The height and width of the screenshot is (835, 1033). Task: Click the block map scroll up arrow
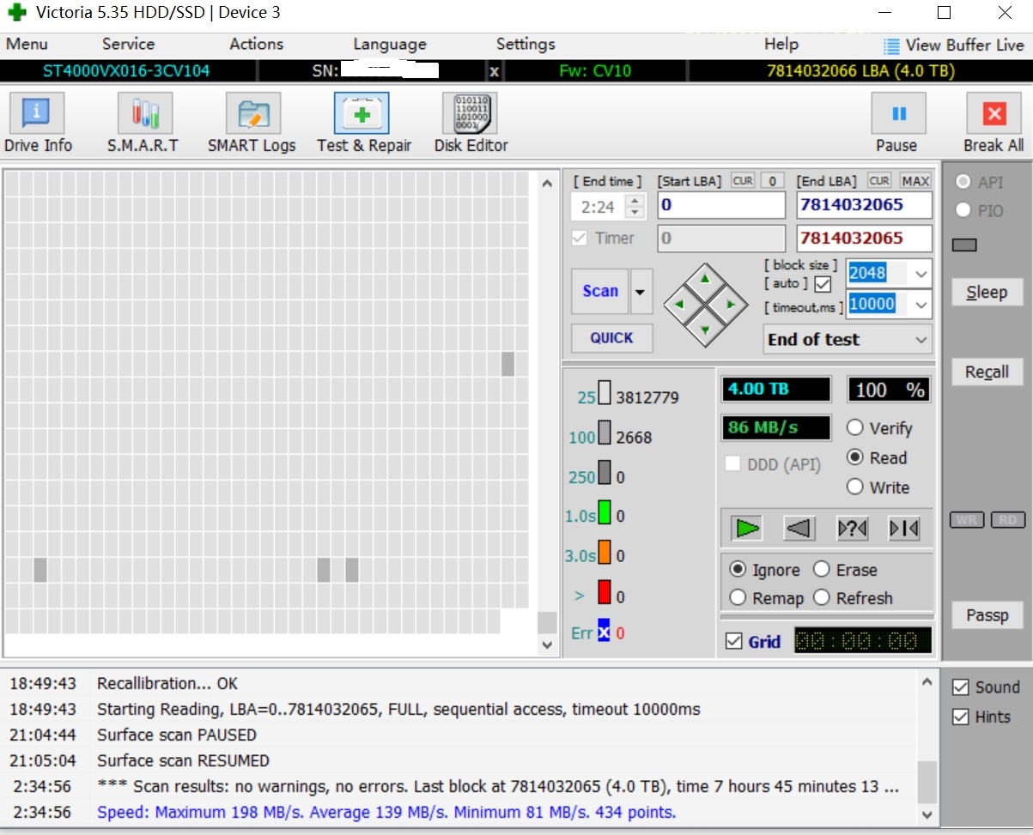click(547, 183)
